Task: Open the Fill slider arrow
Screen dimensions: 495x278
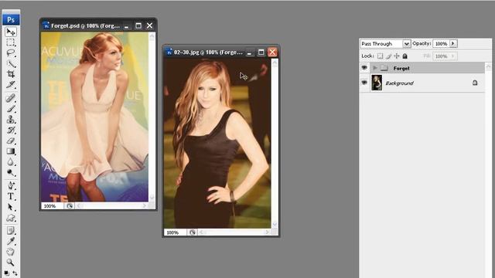Action: pyautogui.click(x=453, y=56)
